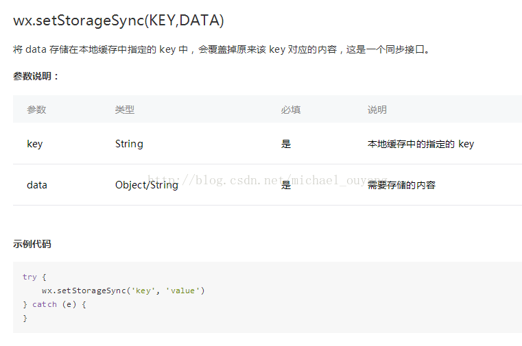
Task: Click the 类型 column header
Action: (x=125, y=110)
